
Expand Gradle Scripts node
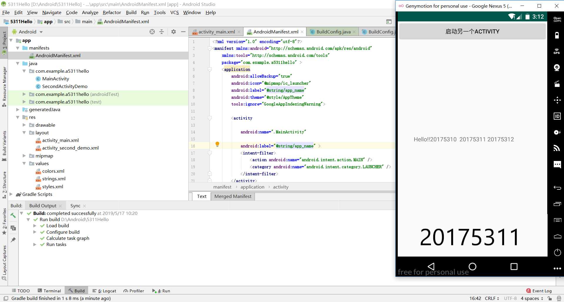tap(11, 194)
